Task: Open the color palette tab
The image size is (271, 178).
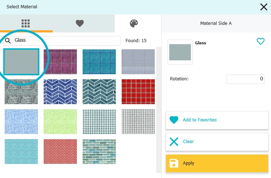Action: (x=134, y=23)
